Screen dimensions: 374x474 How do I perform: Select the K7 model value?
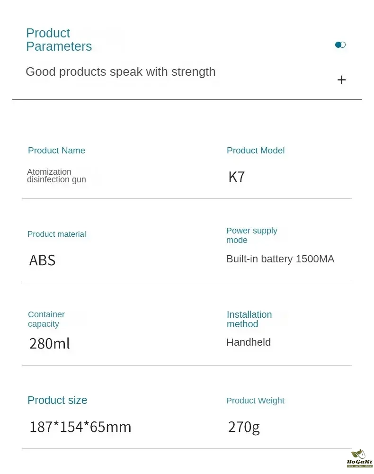coord(237,177)
